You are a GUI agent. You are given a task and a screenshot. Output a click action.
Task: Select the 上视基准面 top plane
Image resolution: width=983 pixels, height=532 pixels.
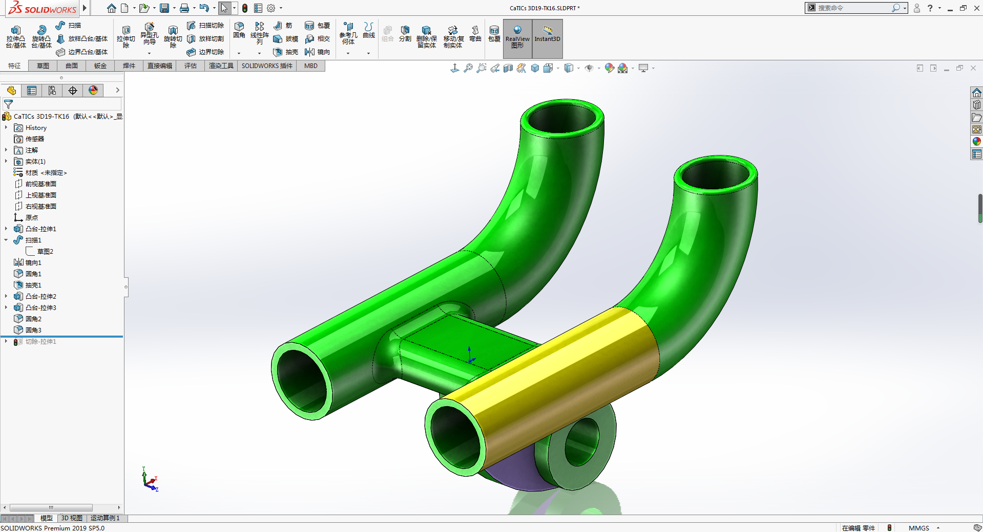coord(35,195)
